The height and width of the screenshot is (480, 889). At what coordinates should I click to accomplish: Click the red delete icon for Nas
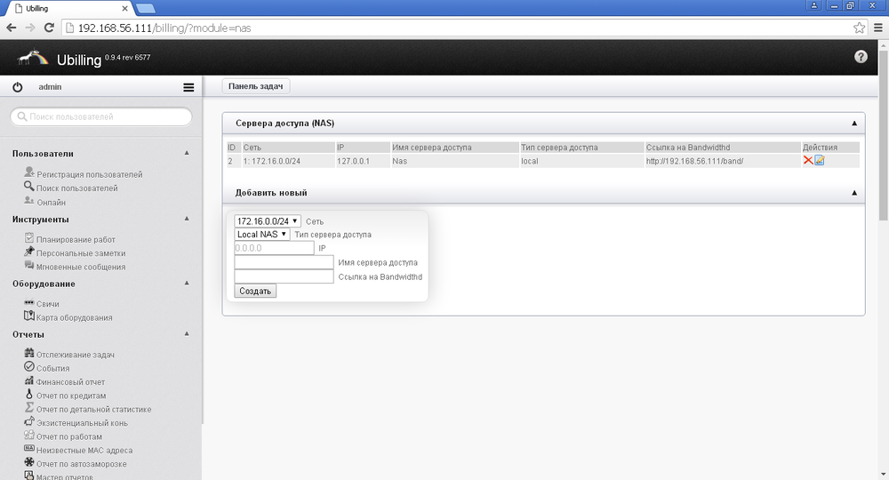808,161
